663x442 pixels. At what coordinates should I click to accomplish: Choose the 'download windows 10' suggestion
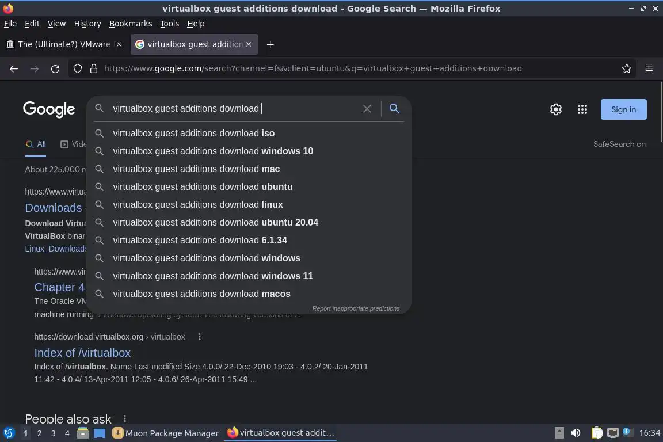(249, 151)
